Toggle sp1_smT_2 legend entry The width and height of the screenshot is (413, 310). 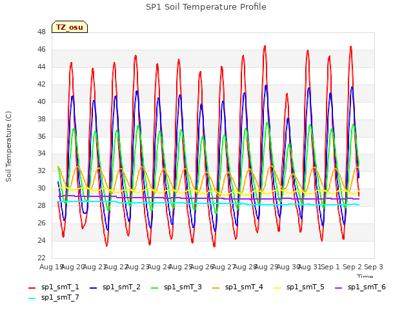click(115, 287)
